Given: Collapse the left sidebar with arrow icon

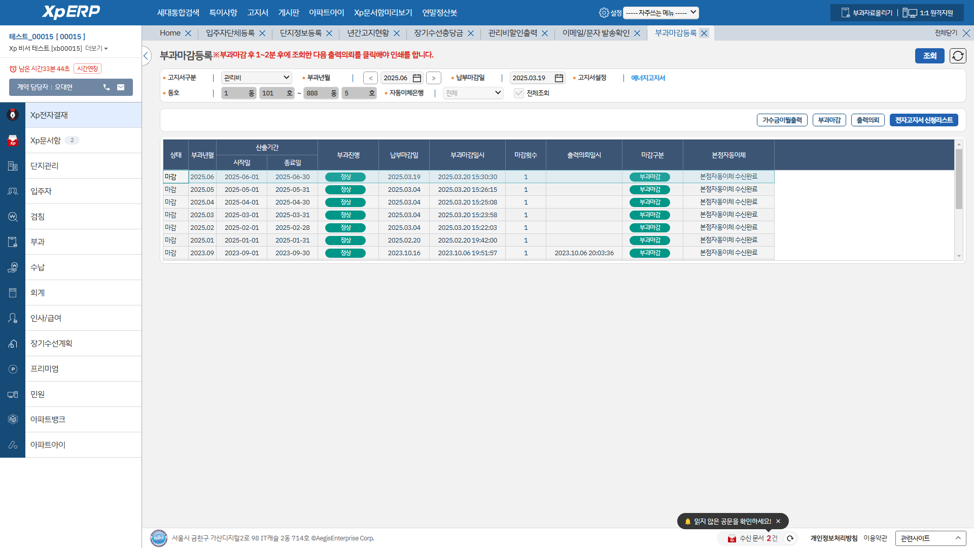Looking at the screenshot, I should 146,56.
